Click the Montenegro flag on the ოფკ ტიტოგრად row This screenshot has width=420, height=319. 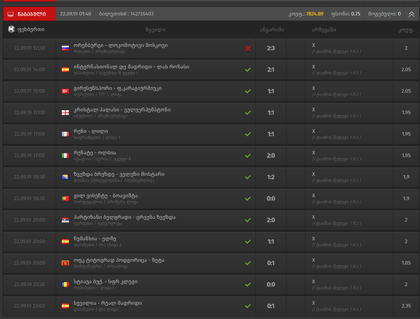[x=65, y=263]
